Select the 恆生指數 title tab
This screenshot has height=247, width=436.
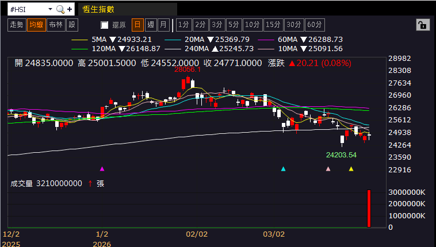coord(128,9)
